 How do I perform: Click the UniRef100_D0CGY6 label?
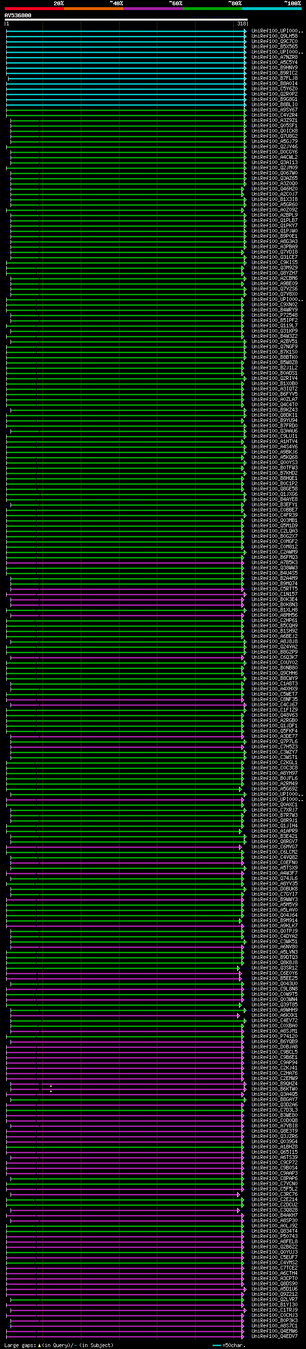point(274,152)
